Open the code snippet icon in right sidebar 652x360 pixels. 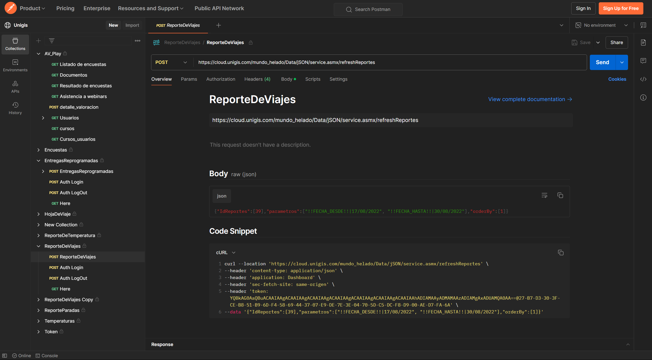pos(643,79)
